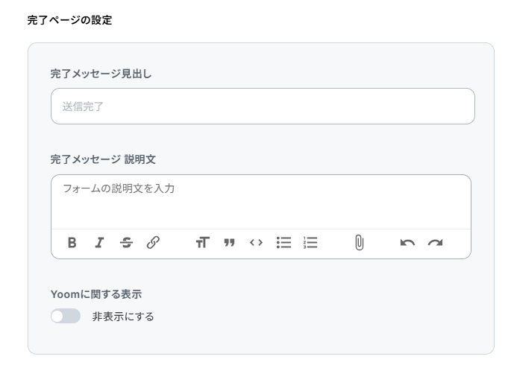Undo the last edit
511x368 pixels.
(407, 242)
